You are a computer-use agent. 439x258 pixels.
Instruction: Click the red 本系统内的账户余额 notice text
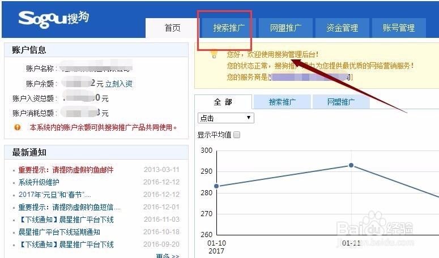103,127
